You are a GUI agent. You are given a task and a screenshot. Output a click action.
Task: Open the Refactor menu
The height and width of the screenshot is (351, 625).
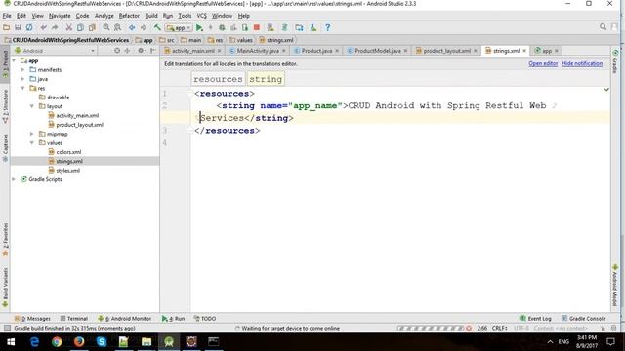pyautogui.click(x=129, y=16)
